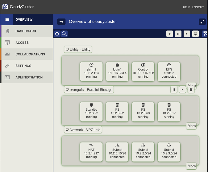Open the Access section
208x172 pixels.
27,43
